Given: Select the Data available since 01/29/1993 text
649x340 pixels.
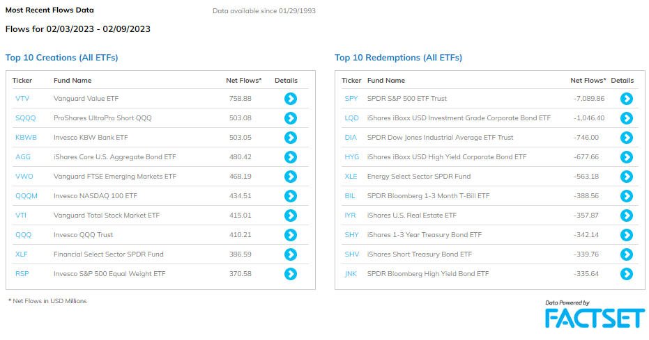Looking at the screenshot, I should click(x=264, y=11).
